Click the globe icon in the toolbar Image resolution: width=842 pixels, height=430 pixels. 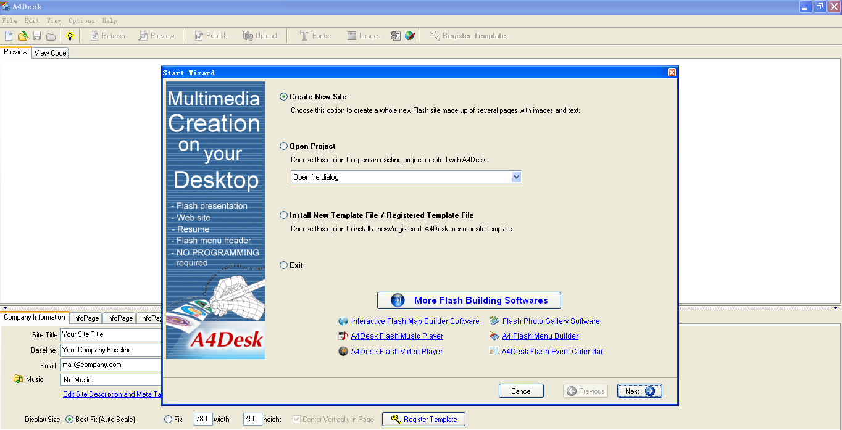[x=410, y=36]
